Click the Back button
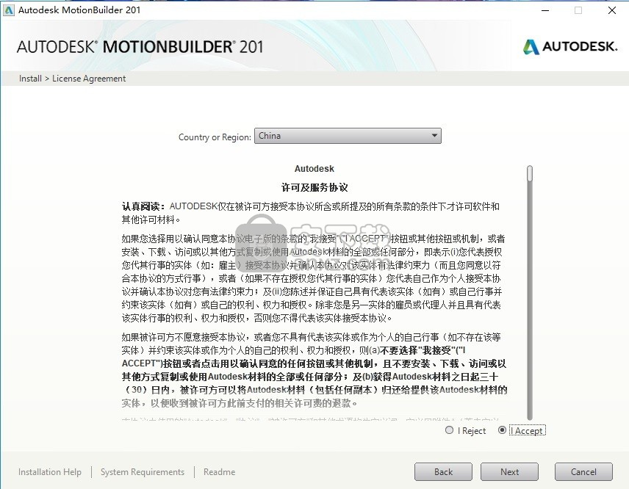The width and height of the screenshot is (629, 489). [x=443, y=472]
